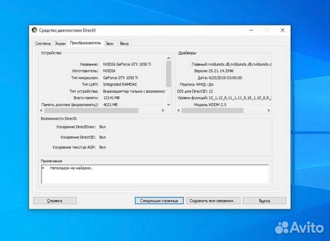
Task: Open the Звук tab
Action: [x=109, y=44]
